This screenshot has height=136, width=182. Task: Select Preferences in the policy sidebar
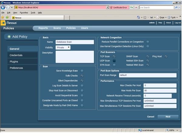coord(22,68)
